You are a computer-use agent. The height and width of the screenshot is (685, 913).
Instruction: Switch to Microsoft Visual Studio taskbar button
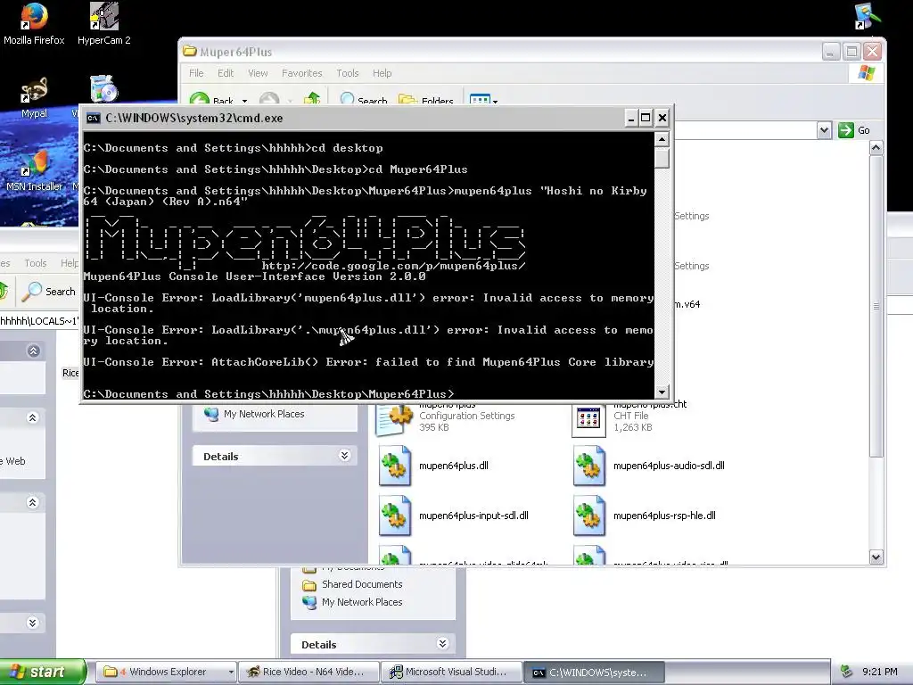click(x=451, y=672)
